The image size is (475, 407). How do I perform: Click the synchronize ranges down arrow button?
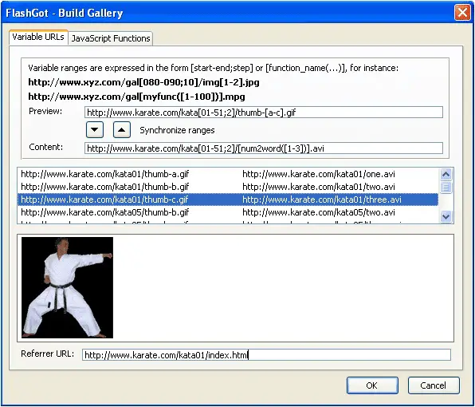pos(95,130)
